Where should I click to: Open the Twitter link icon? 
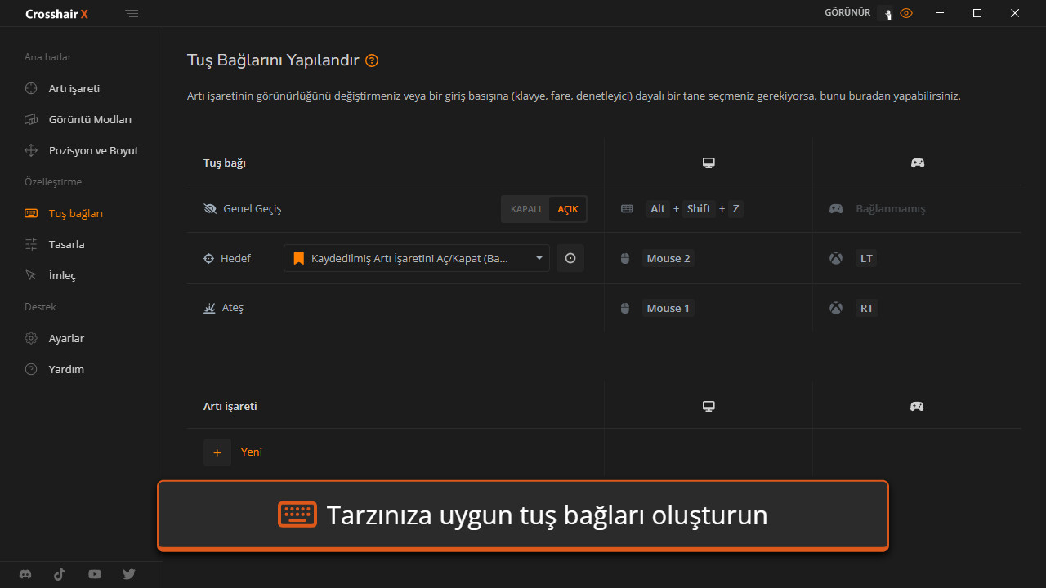tap(129, 574)
